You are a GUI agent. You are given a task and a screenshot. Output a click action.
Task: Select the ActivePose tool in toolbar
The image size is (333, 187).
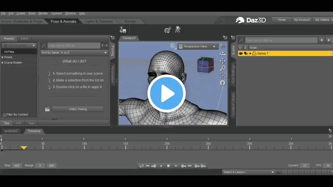[x=178, y=30]
